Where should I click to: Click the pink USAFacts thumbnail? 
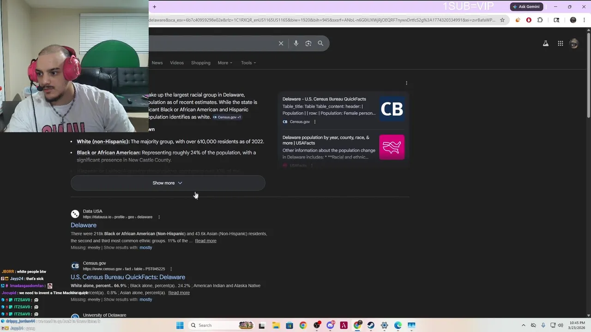[392, 147]
